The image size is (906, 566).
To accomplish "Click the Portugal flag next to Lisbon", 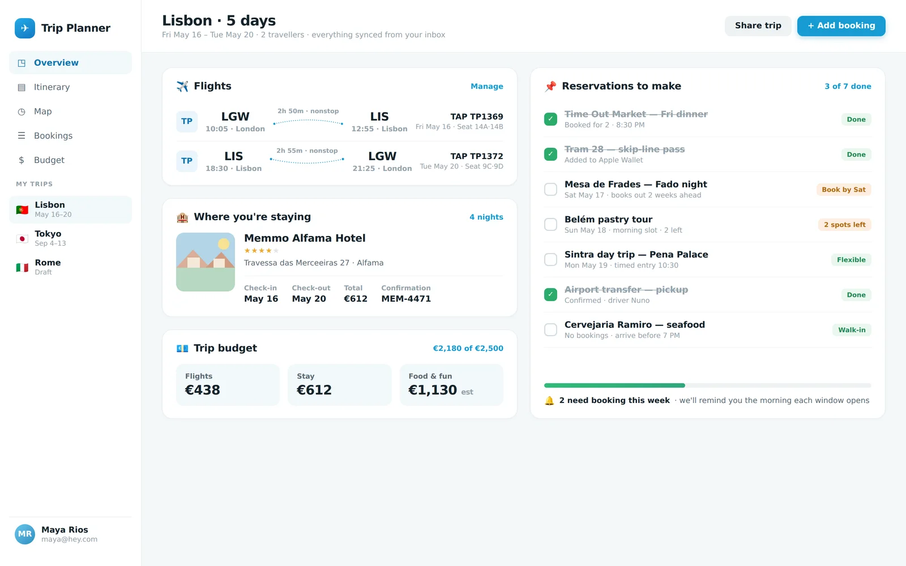I will coord(22,209).
